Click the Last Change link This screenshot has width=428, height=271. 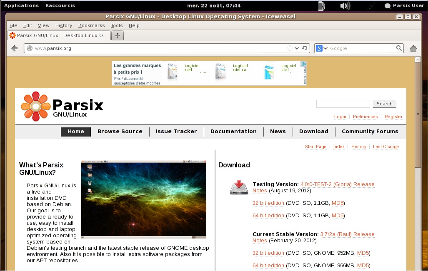click(385, 147)
